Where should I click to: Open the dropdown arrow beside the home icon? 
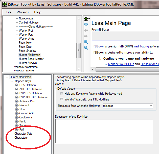89,19
